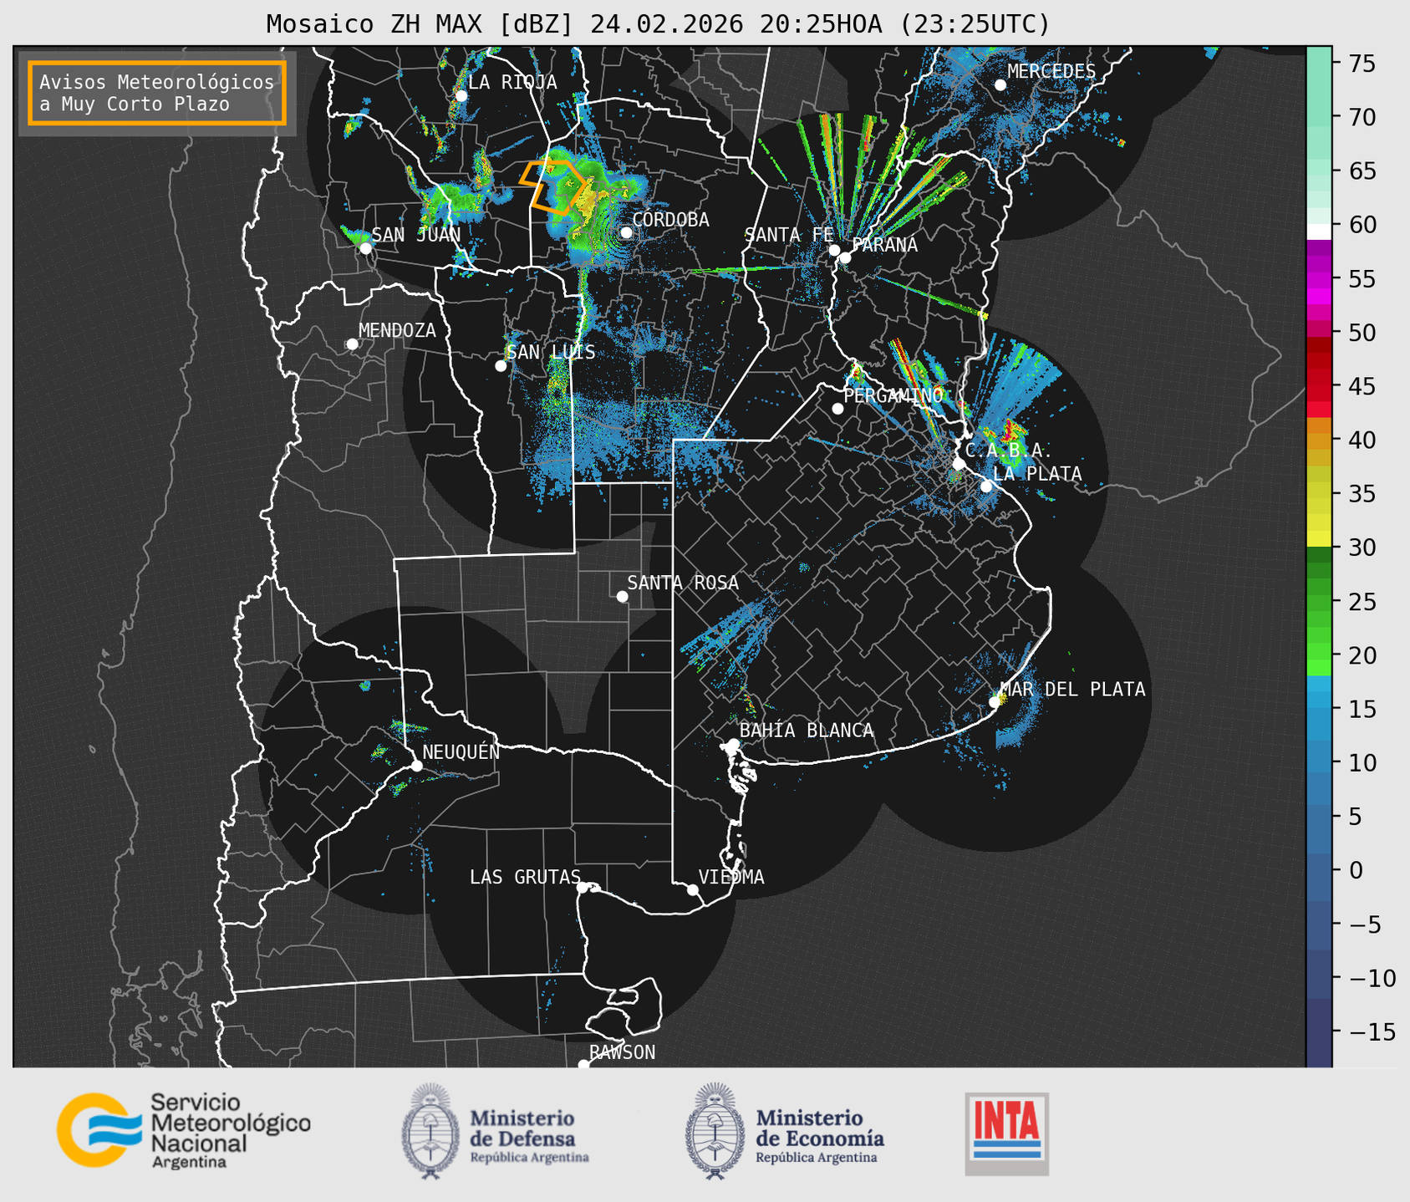
Task: Click the Mar del Plata marker dot
Action: [994, 702]
